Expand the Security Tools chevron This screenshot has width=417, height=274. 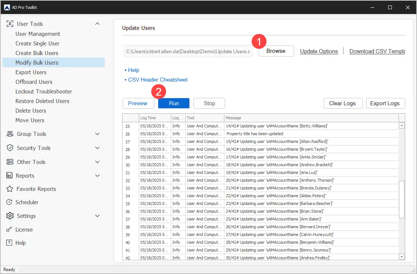tap(97, 148)
